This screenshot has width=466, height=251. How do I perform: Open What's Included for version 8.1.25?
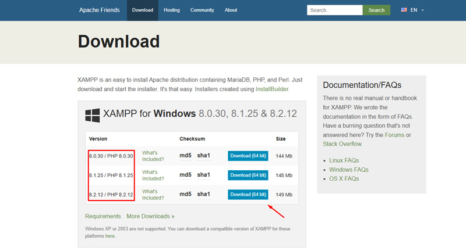pyautogui.click(x=153, y=175)
